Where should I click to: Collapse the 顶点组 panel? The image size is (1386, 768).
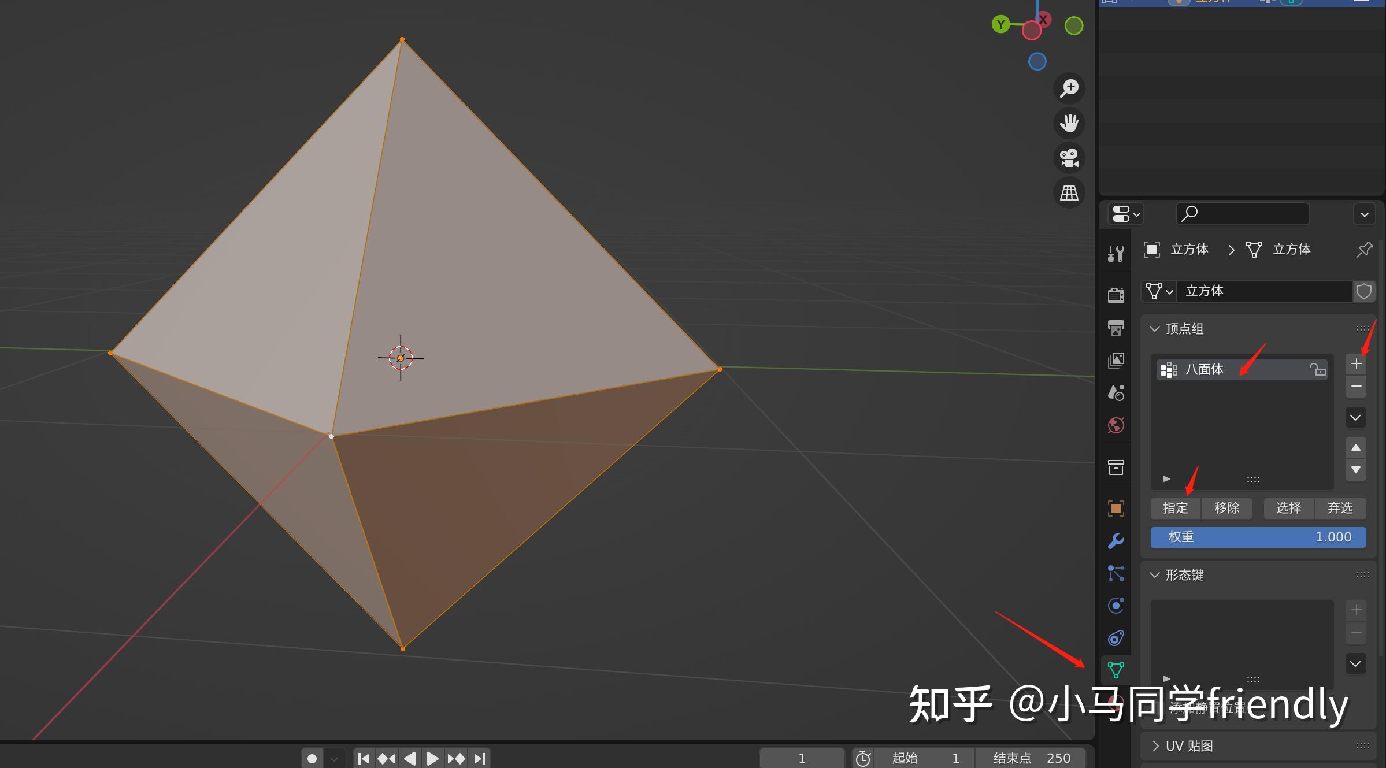[1155, 329]
